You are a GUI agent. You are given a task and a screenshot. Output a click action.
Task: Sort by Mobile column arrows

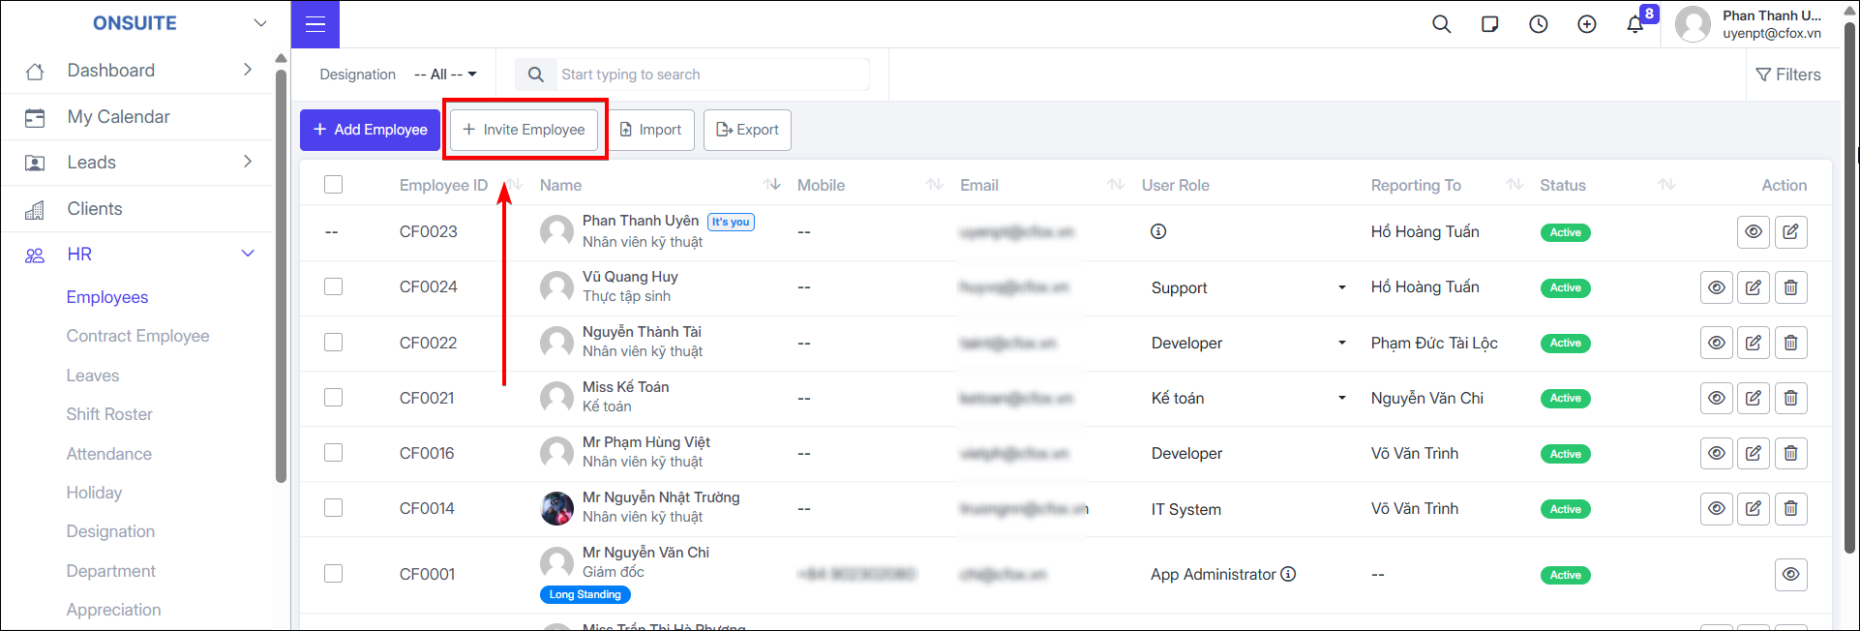point(934,184)
